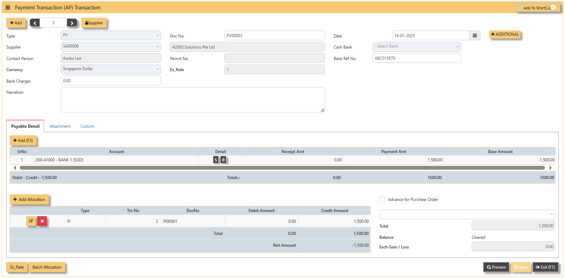Switch to the Attachment tab
The height and width of the screenshot is (279, 565).
tap(60, 126)
